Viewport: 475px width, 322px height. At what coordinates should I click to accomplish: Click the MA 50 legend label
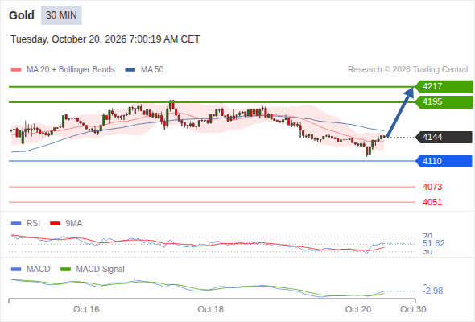click(x=152, y=70)
